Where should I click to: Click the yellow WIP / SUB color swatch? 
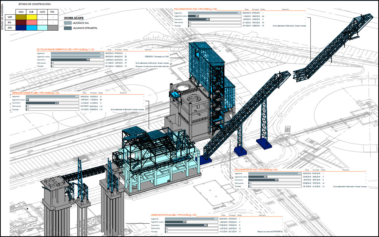coord(32,17)
